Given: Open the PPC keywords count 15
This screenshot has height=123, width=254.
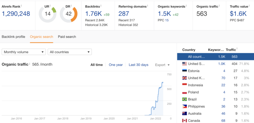Looking at the screenshot, I should [x=167, y=20].
